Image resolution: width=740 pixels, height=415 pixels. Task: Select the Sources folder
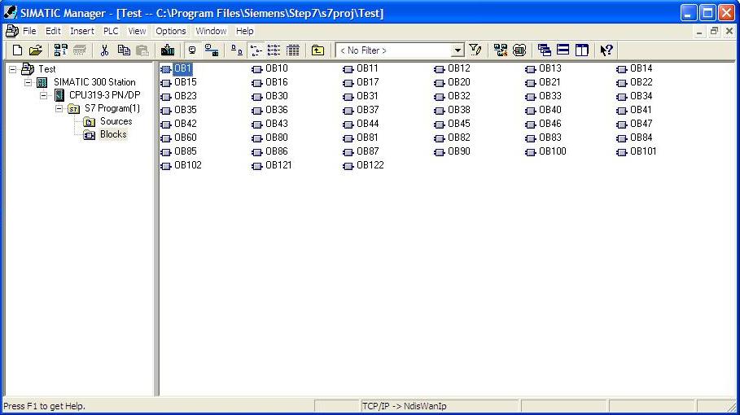coord(116,122)
